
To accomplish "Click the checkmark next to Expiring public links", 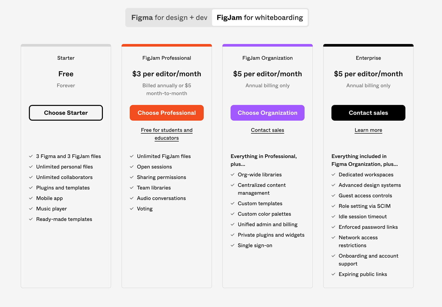I will (333, 274).
